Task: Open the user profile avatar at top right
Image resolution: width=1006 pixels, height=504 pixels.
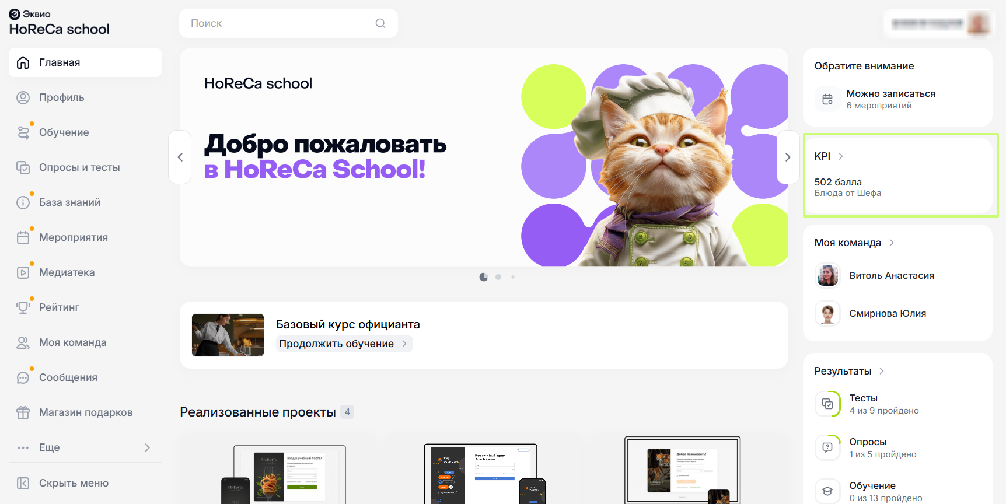Action: pyautogui.click(x=978, y=23)
